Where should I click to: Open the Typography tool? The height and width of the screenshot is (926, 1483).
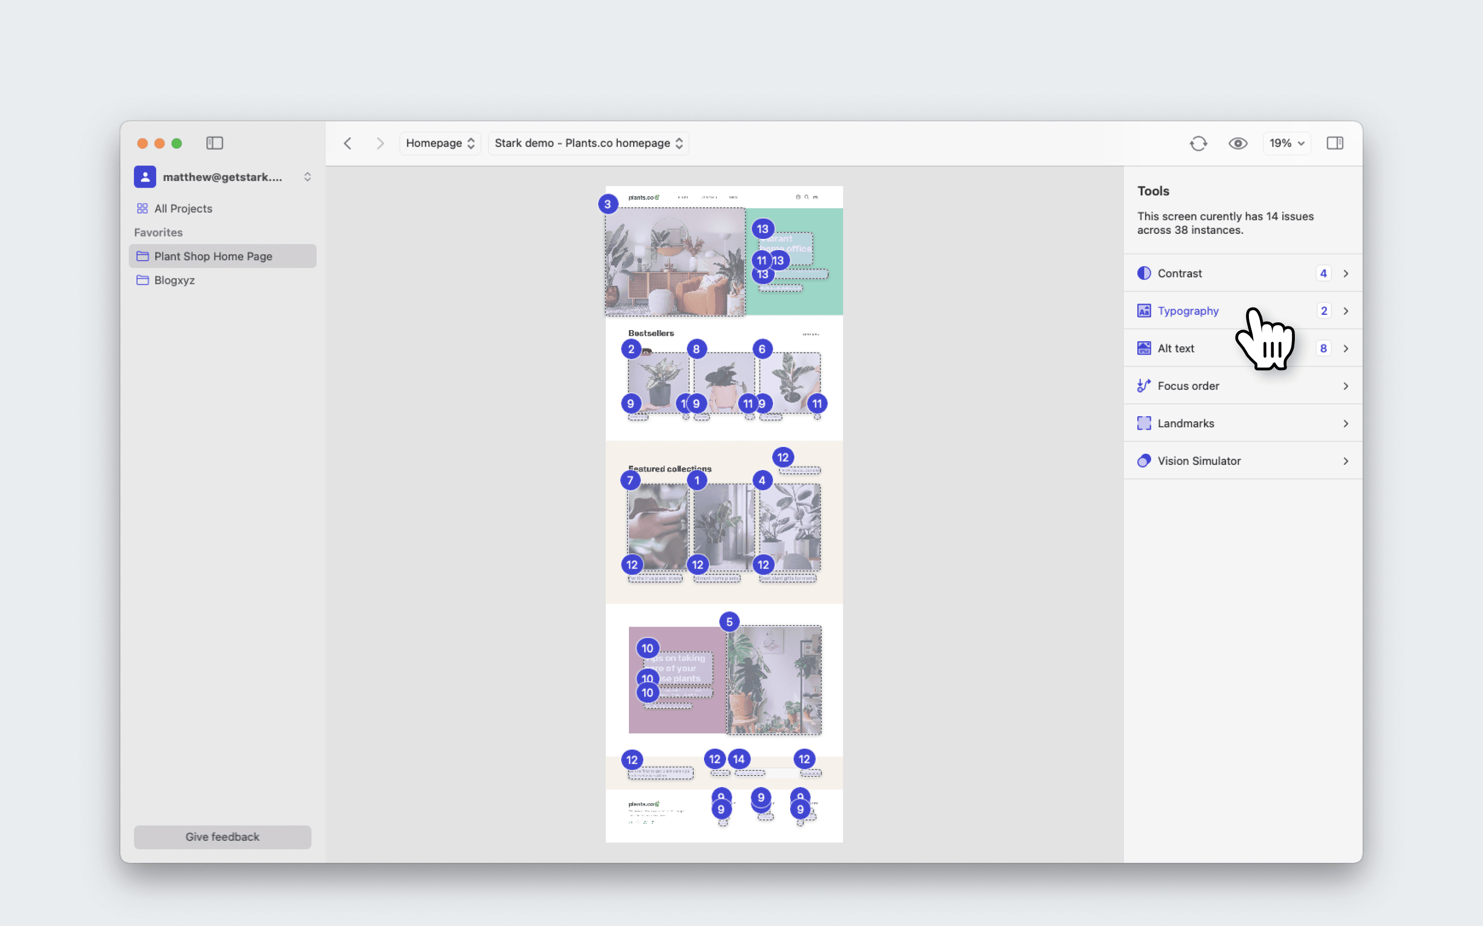[x=1243, y=311]
